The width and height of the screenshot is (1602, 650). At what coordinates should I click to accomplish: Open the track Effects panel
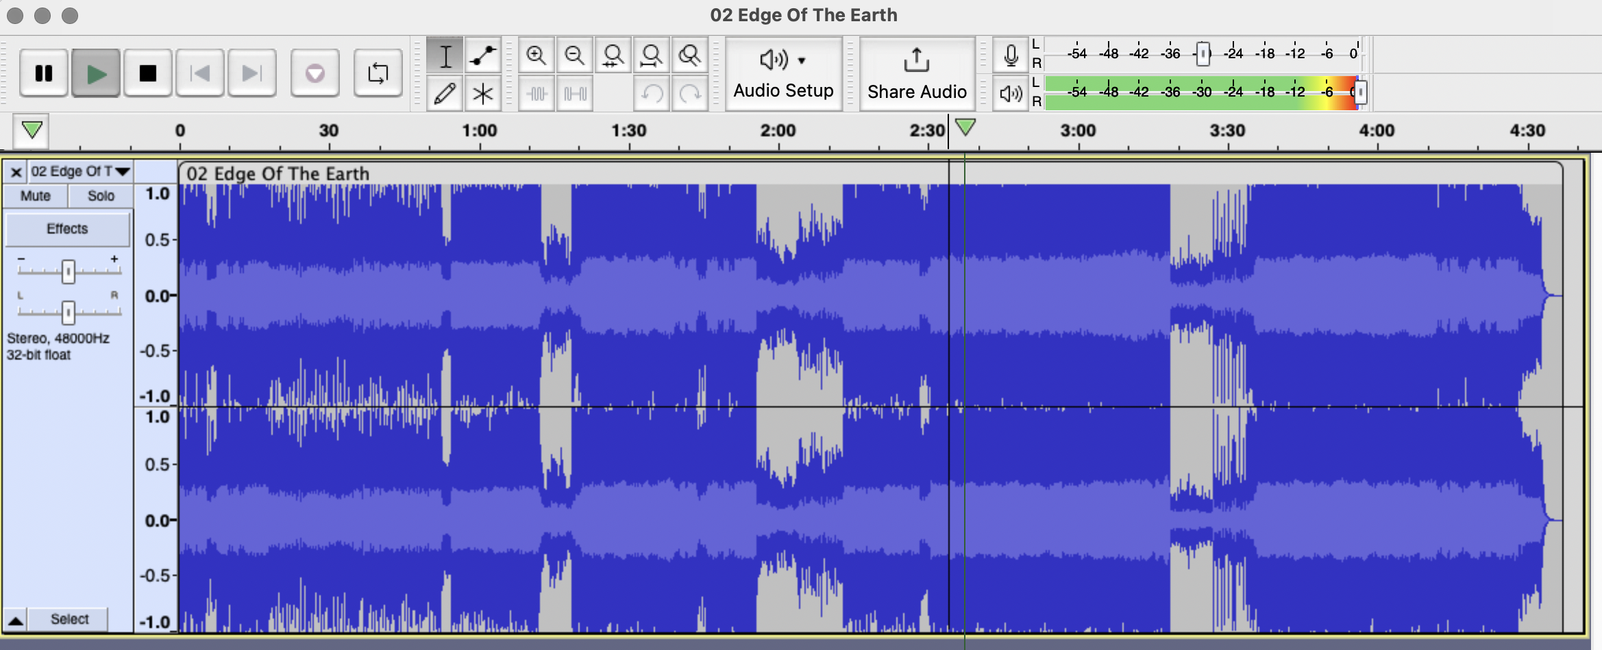click(67, 229)
